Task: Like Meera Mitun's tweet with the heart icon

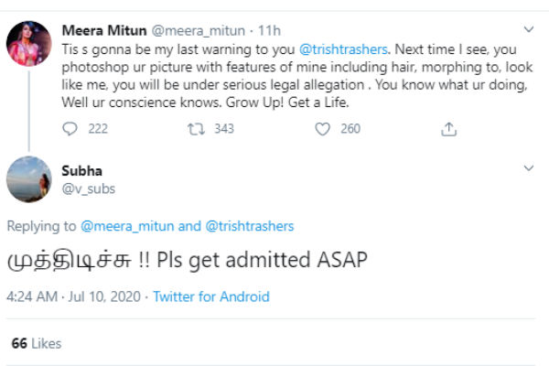Action: point(322,130)
